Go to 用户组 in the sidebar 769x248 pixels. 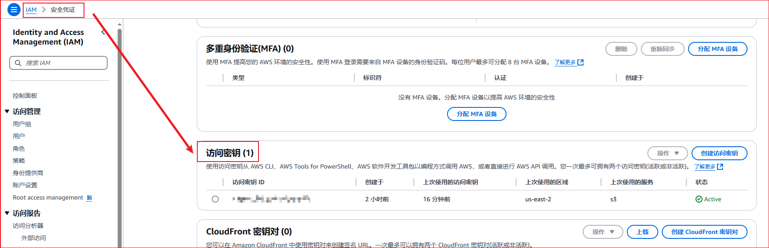(22, 124)
